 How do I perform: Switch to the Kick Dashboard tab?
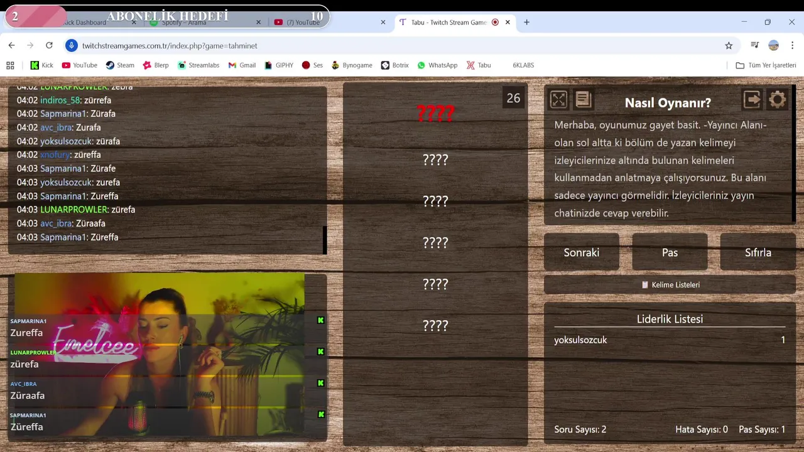tap(84, 23)
